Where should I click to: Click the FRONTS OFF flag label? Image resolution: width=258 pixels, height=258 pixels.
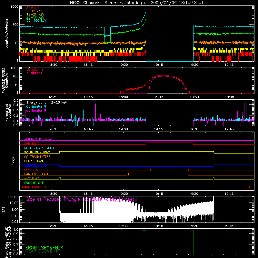34,183
